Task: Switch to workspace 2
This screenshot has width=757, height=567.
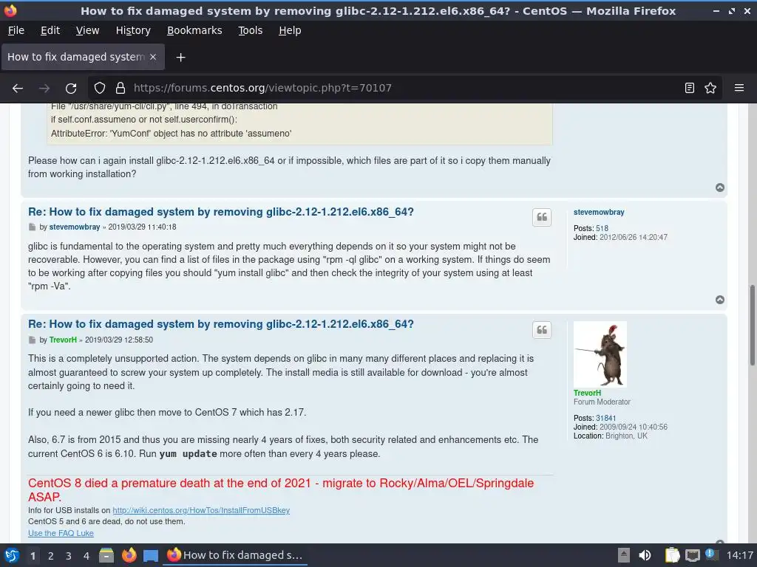Action: coord(51,556)
